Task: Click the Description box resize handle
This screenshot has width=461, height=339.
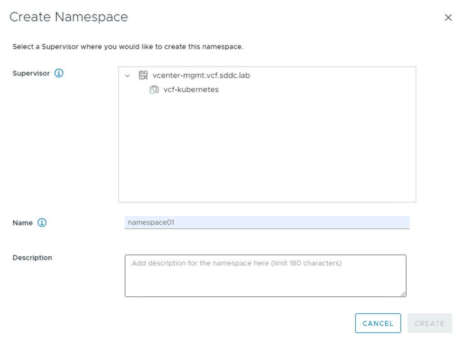Action: (x=403, y=294)
